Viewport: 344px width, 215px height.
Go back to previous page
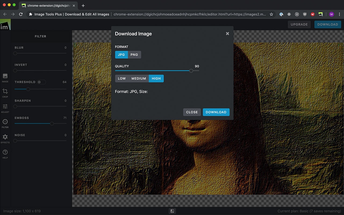(x=5, y=14)
